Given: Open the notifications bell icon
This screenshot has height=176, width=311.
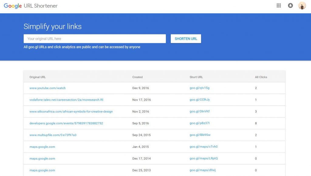Looking at the screenshot, I should pos(290,5).
